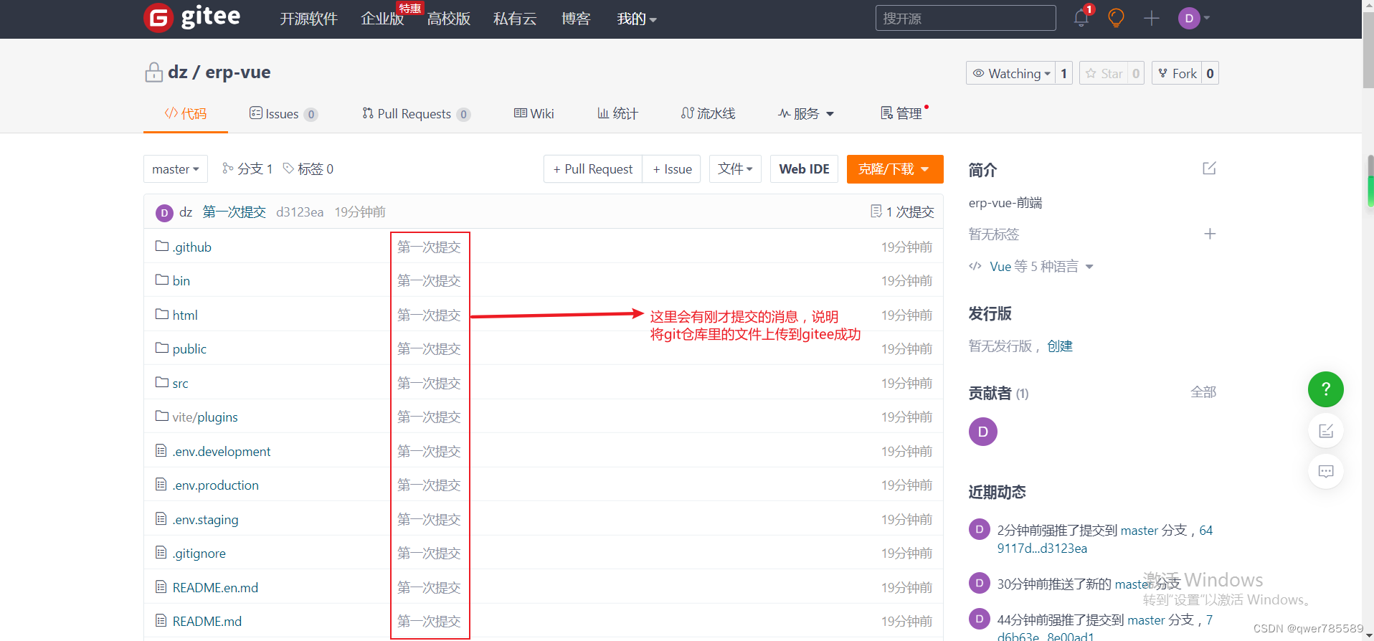Screen dimensions: 1374x641
Task: Open 高校版 in the top menu
Action: [448, 19]
